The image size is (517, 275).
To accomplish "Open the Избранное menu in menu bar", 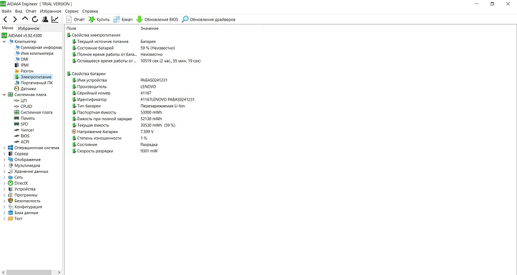I will coord(51,11).
